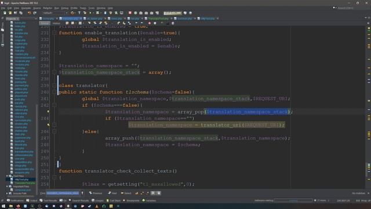Screen dimensions: 371x209
Task: Click the Find text input field
Action: click(x=63, y=193)
